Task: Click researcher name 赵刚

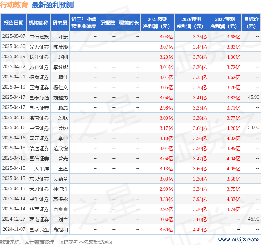Action: pyautogui.click(x=63, y=57)
